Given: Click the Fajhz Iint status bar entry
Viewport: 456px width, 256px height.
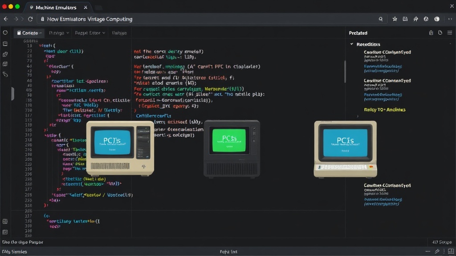Looking at the screenshot, I should [x=228, y=252].
